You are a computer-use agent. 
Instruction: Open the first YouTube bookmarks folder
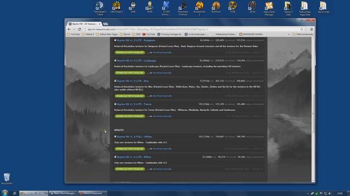coord(73,34)
